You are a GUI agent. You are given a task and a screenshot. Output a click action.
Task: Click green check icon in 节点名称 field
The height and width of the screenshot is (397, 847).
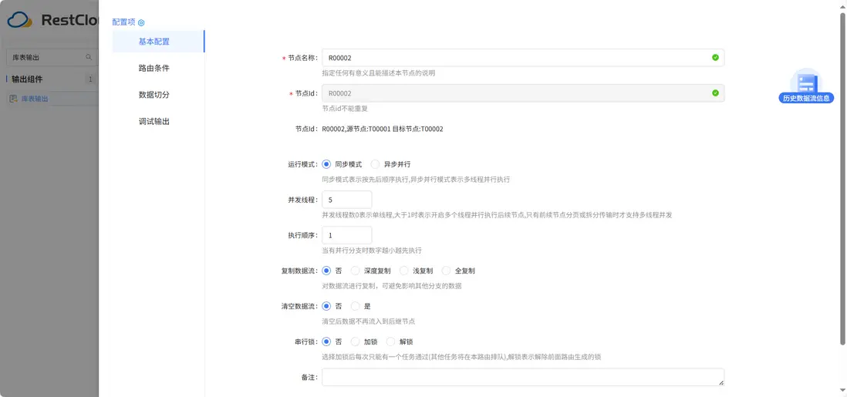[715, 57]
